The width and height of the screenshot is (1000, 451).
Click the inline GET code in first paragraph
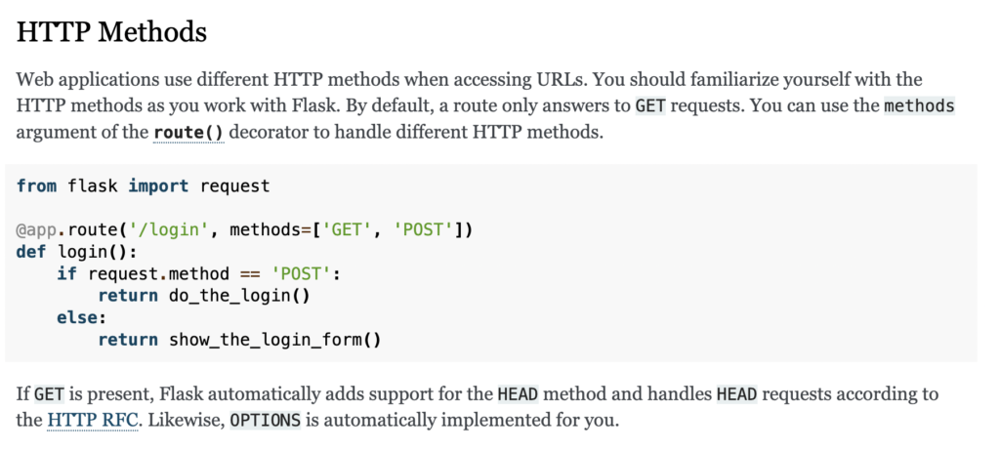[x=650, y=105]
